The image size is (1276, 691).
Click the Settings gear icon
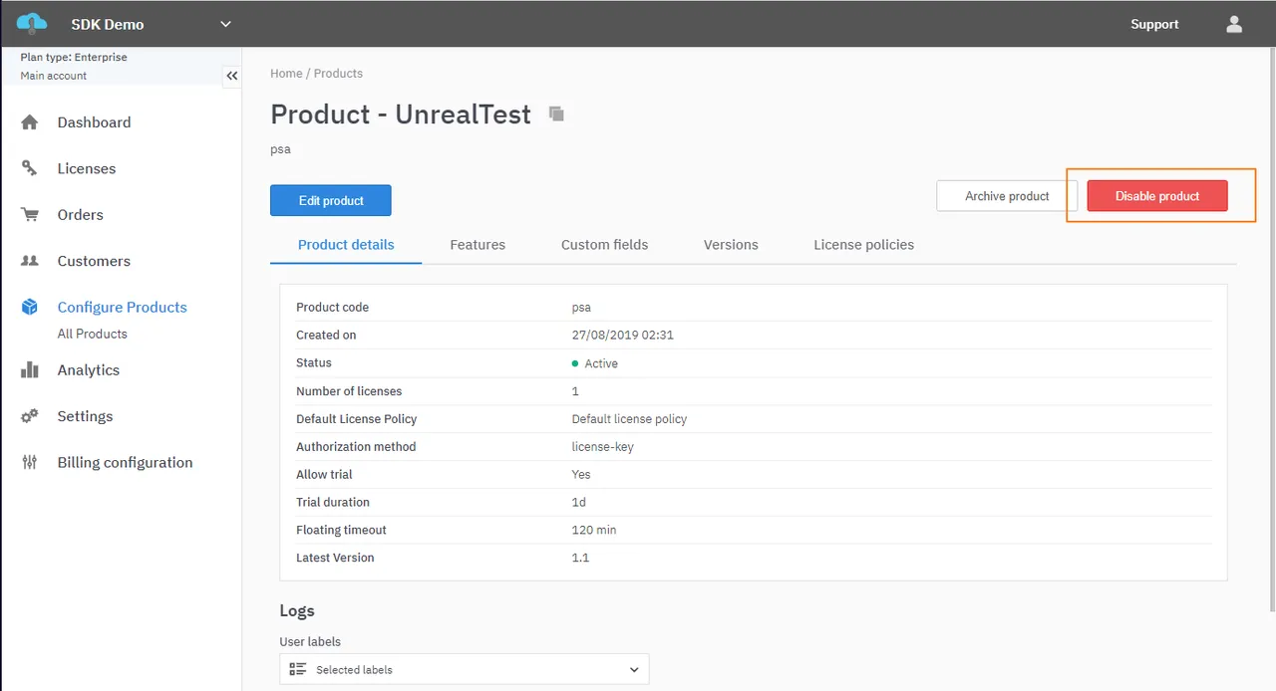pyautogui.click(x=29, y=416)
